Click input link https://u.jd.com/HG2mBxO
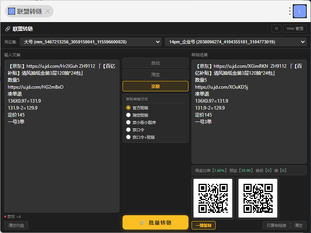The image size is (311, 233). tap(36, 87)
